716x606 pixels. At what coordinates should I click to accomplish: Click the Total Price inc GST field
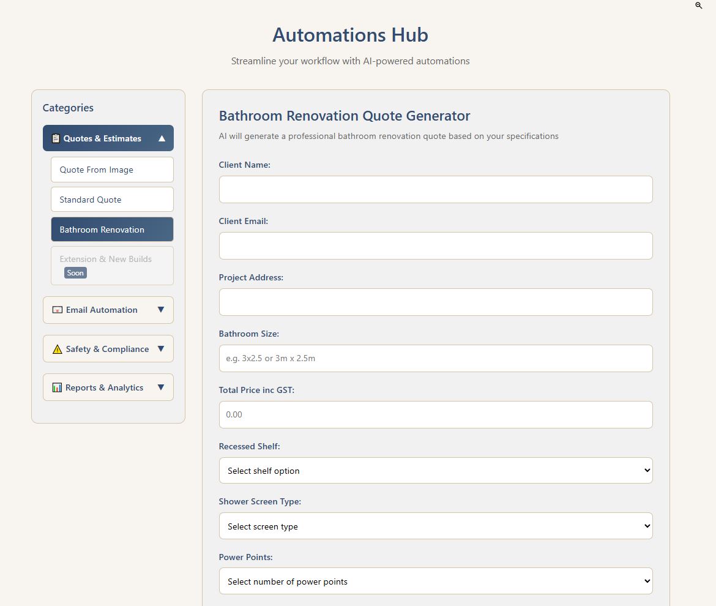[x=435, y=414]
